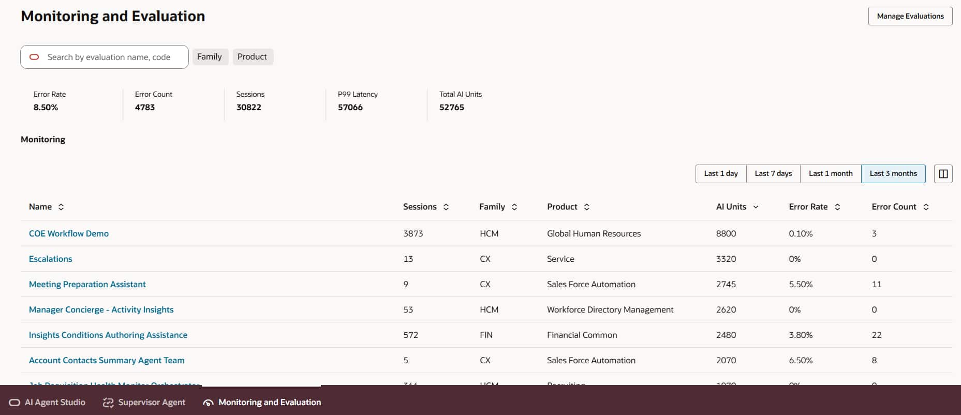Open Account Contacts Summary Agent Team link
This screenshot has height=415, width=961.
[x=107, y=361]
